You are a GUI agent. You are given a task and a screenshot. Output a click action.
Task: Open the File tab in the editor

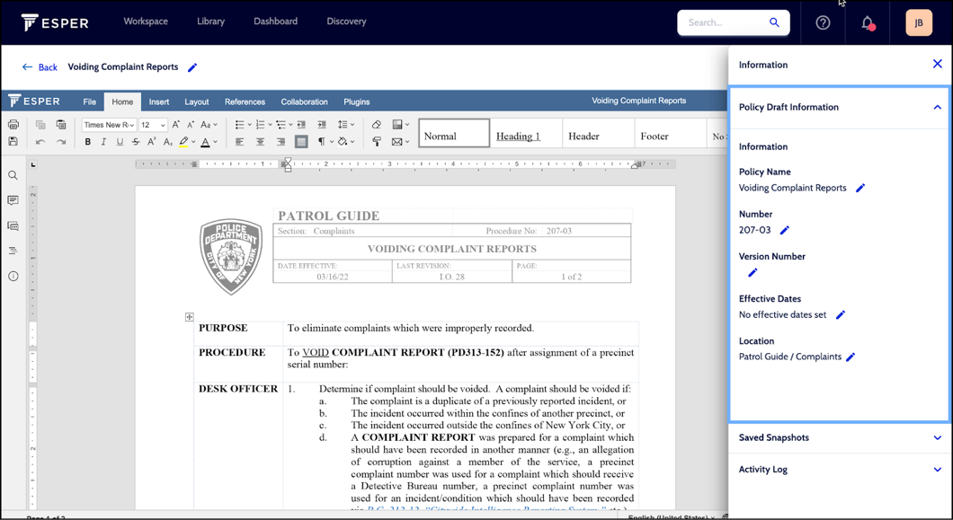(x=89, y=102)
